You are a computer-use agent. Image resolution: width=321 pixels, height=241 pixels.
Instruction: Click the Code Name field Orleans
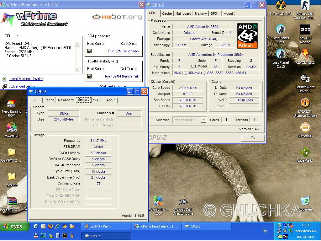[189, 33]
